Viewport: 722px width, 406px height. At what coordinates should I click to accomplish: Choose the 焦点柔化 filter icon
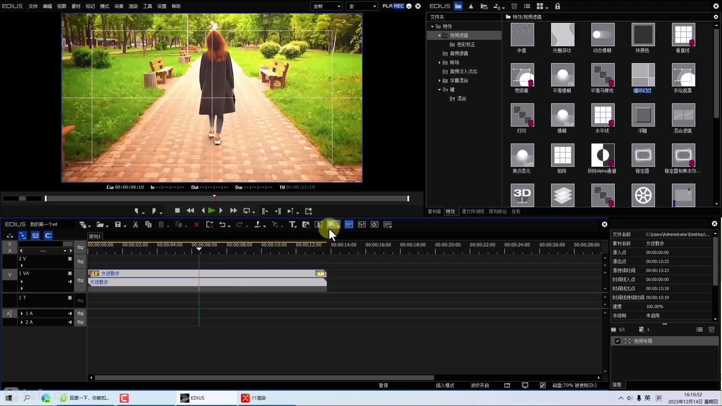[x=522, y=156]
